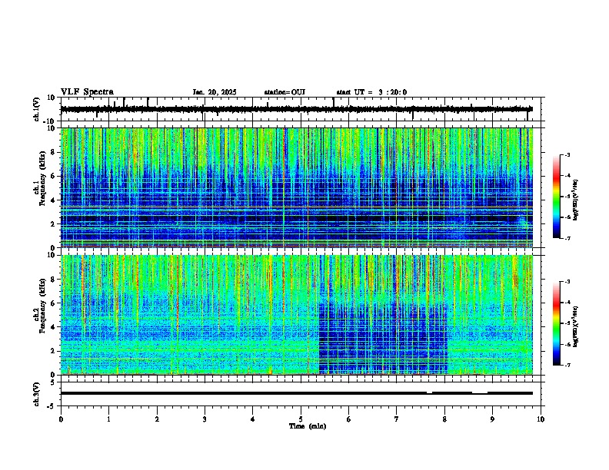The height and width of the screenshot is (470, 609).
Task: Click the "-7" label on ch.2 color bar
Action: pyautogui.click(x=567, y=365)
